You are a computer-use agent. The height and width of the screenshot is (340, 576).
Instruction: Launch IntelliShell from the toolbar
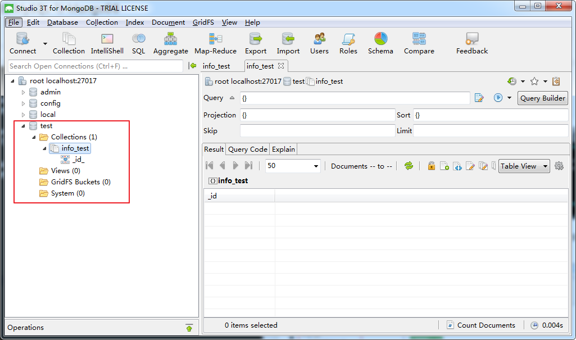(x=107, y=43)
